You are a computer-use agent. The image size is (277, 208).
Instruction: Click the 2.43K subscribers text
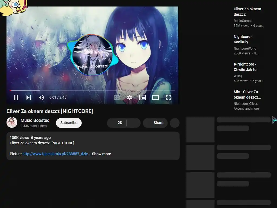[x=34, y=126]
